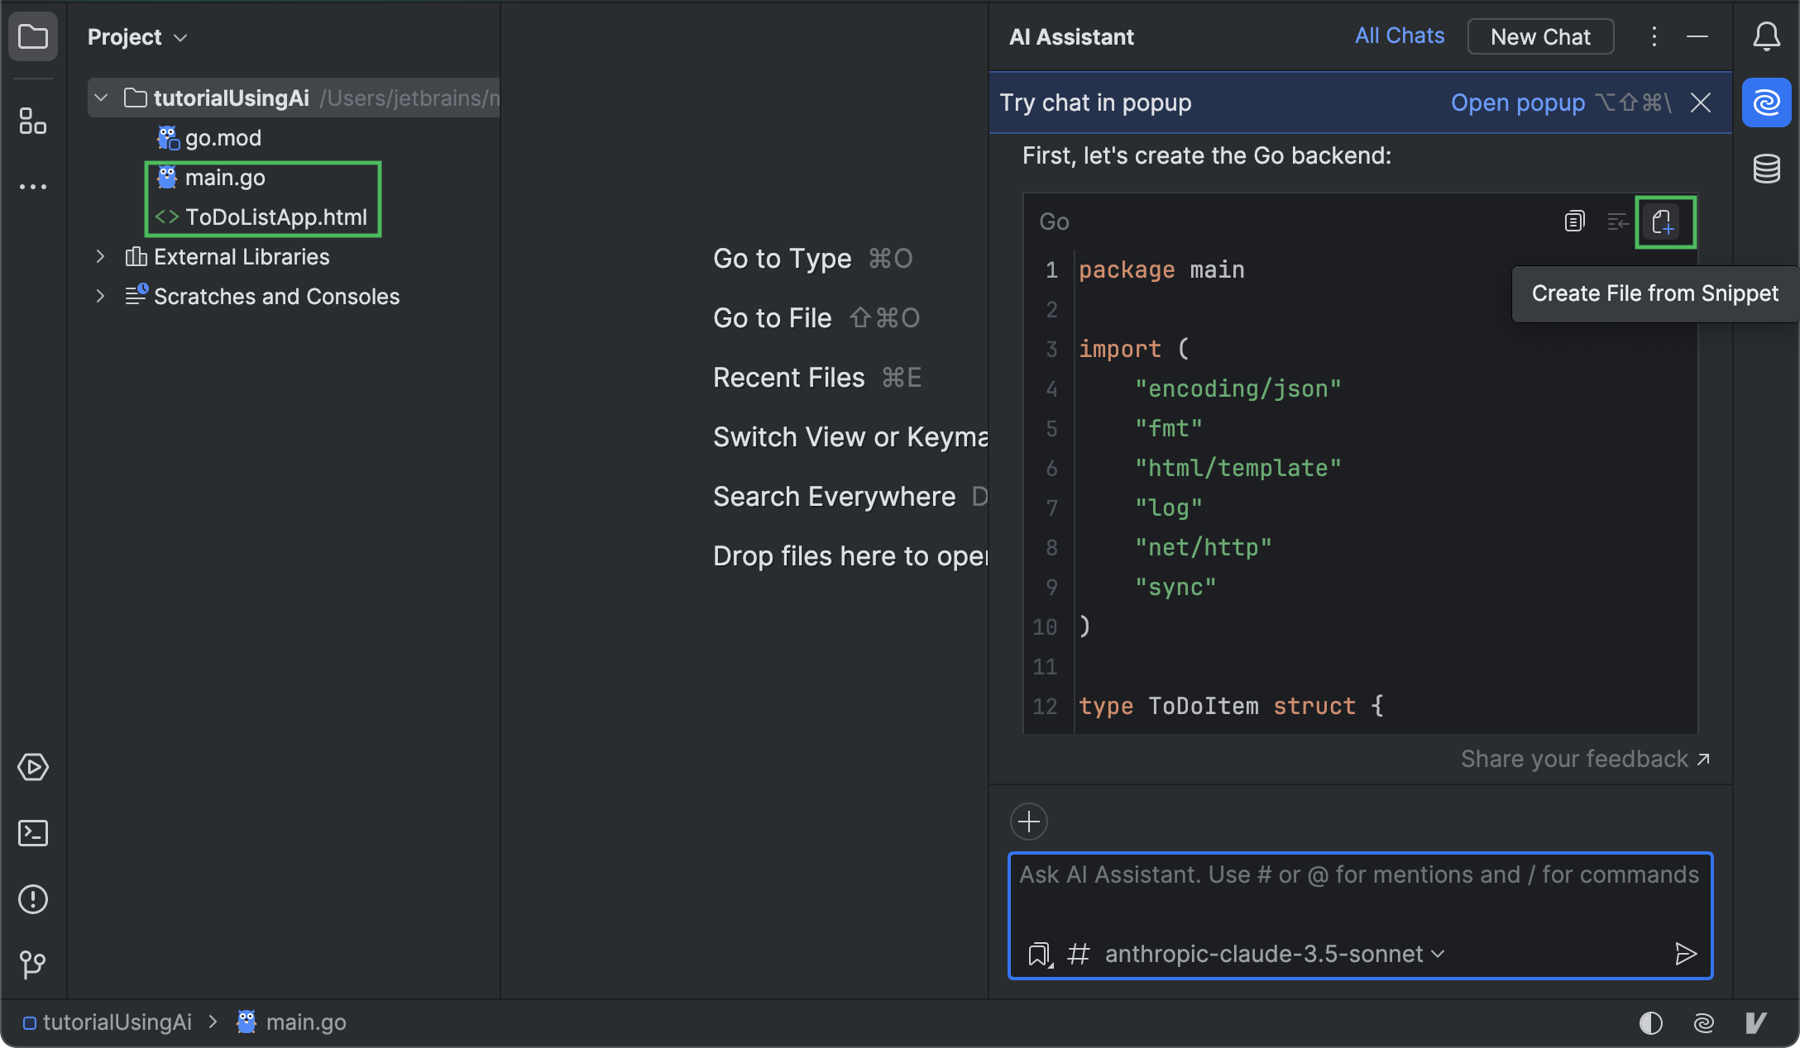Open the Problems tool window icon

tap(33, 899)
